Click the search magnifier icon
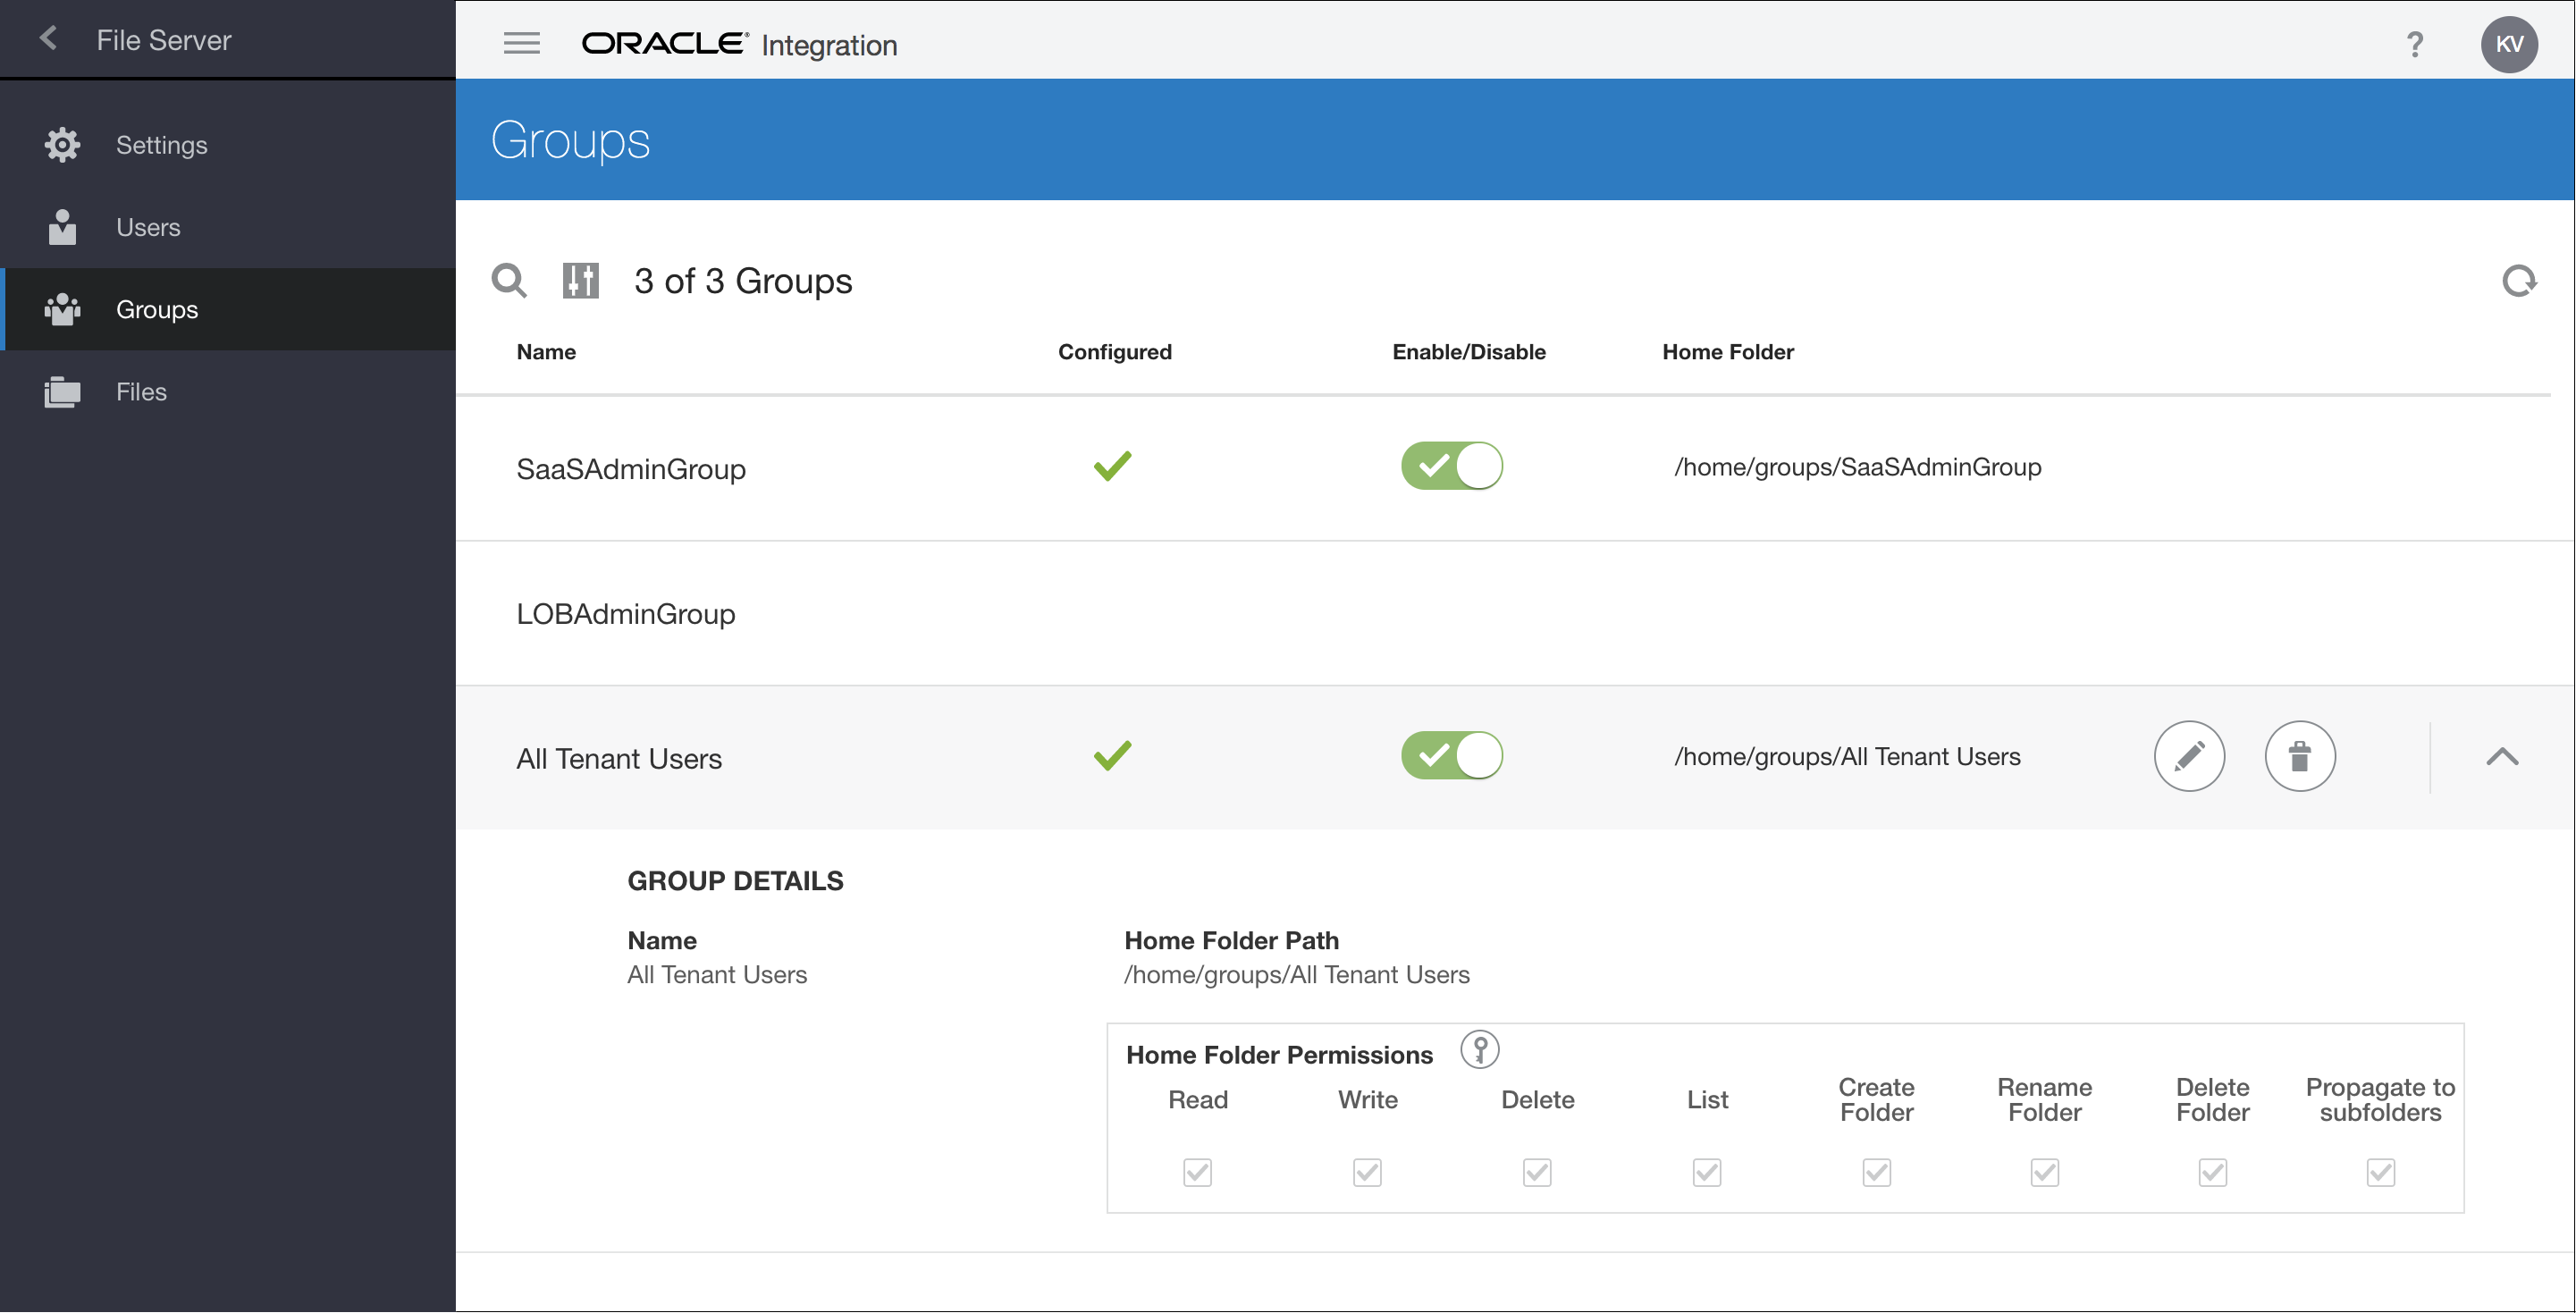The height and width of the screenshot is (1313, 2576). pos(509,281)
